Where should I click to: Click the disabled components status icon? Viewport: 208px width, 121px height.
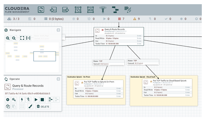(x=150, y=19)
